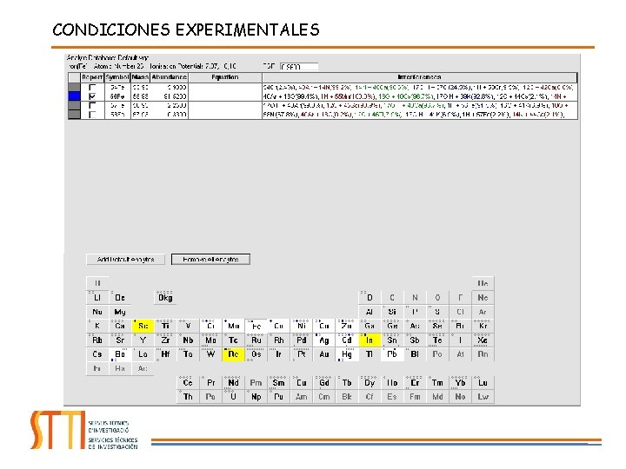
Task: Select the Cs element button
Action: (x=97, y=354)
